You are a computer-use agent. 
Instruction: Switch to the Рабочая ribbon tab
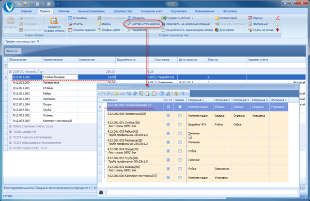pos(64,11)
